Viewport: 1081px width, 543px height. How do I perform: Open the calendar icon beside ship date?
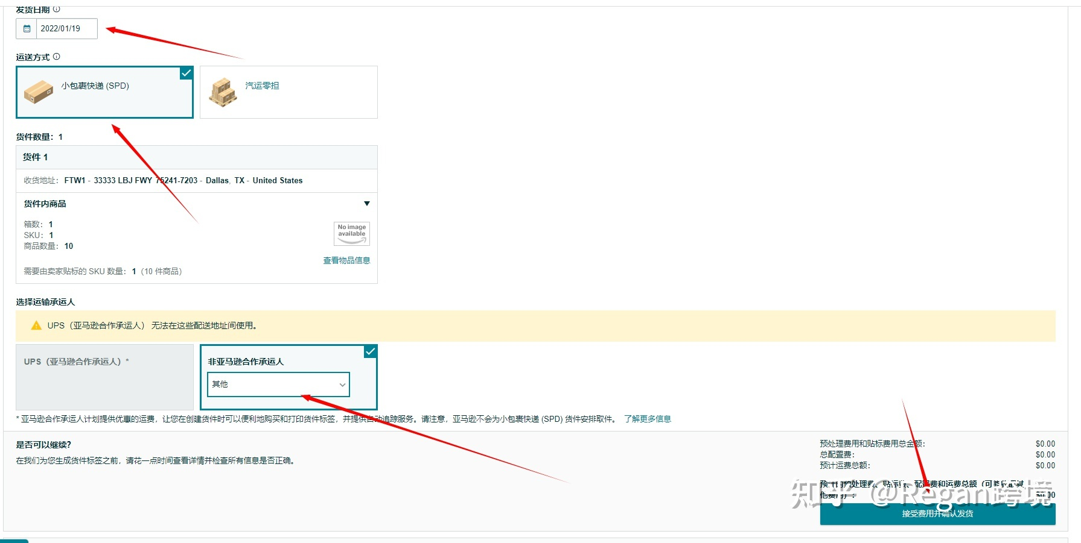[x=27, y=28]
